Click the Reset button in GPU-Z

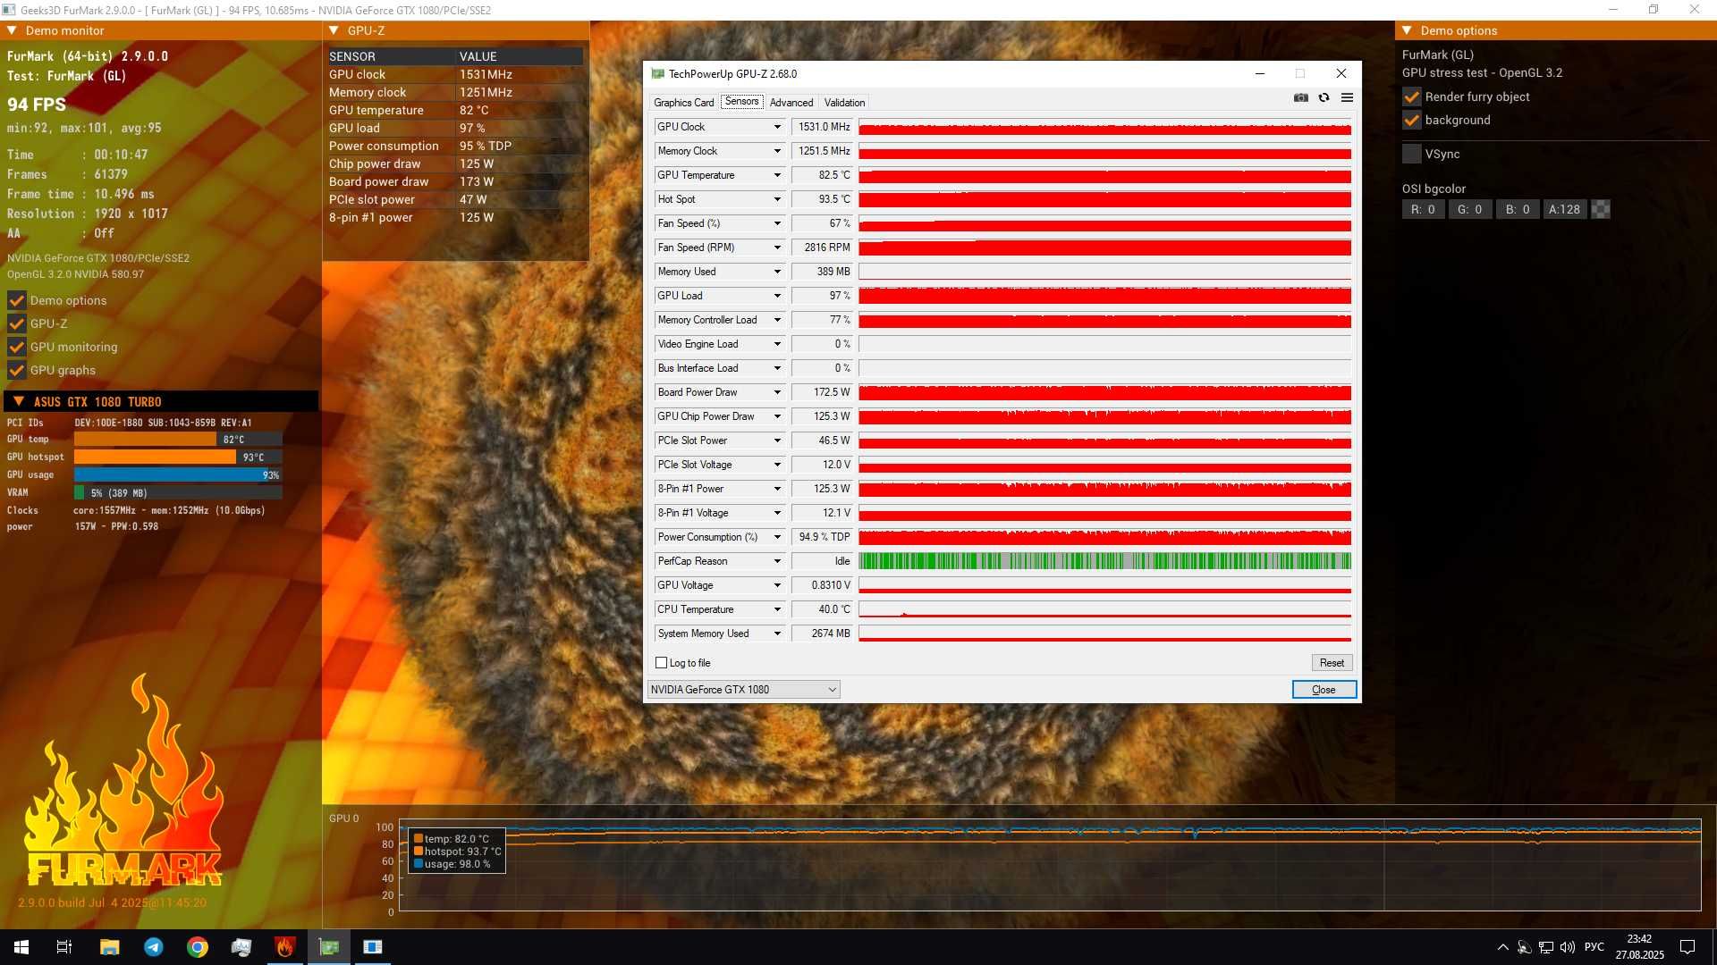[x=1332, y=663]
